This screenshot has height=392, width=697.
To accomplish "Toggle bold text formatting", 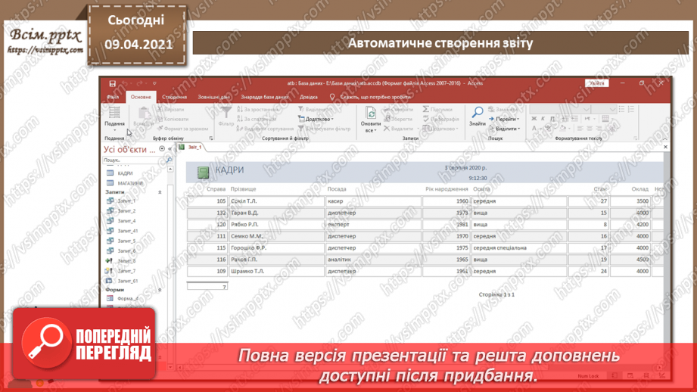I will click(x=534, y=119).
